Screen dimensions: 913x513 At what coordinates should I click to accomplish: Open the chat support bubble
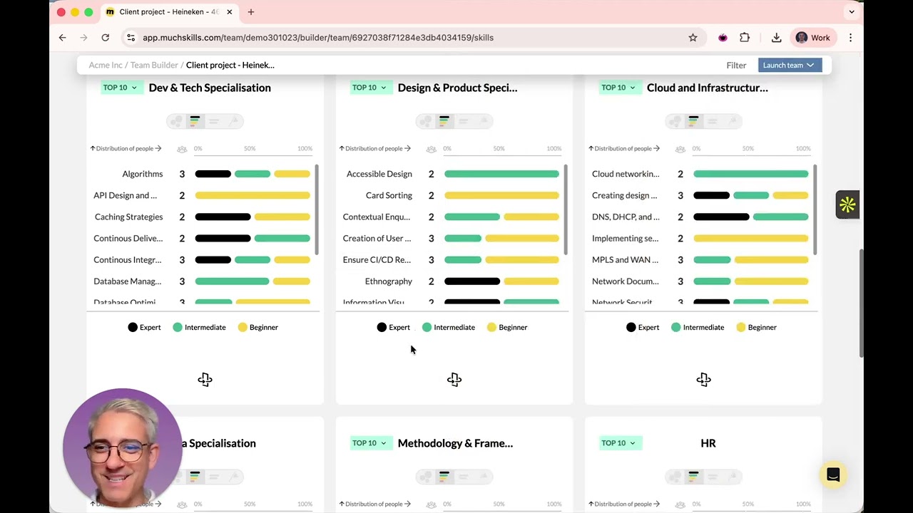pyautogui.click(x=833, y=475)
